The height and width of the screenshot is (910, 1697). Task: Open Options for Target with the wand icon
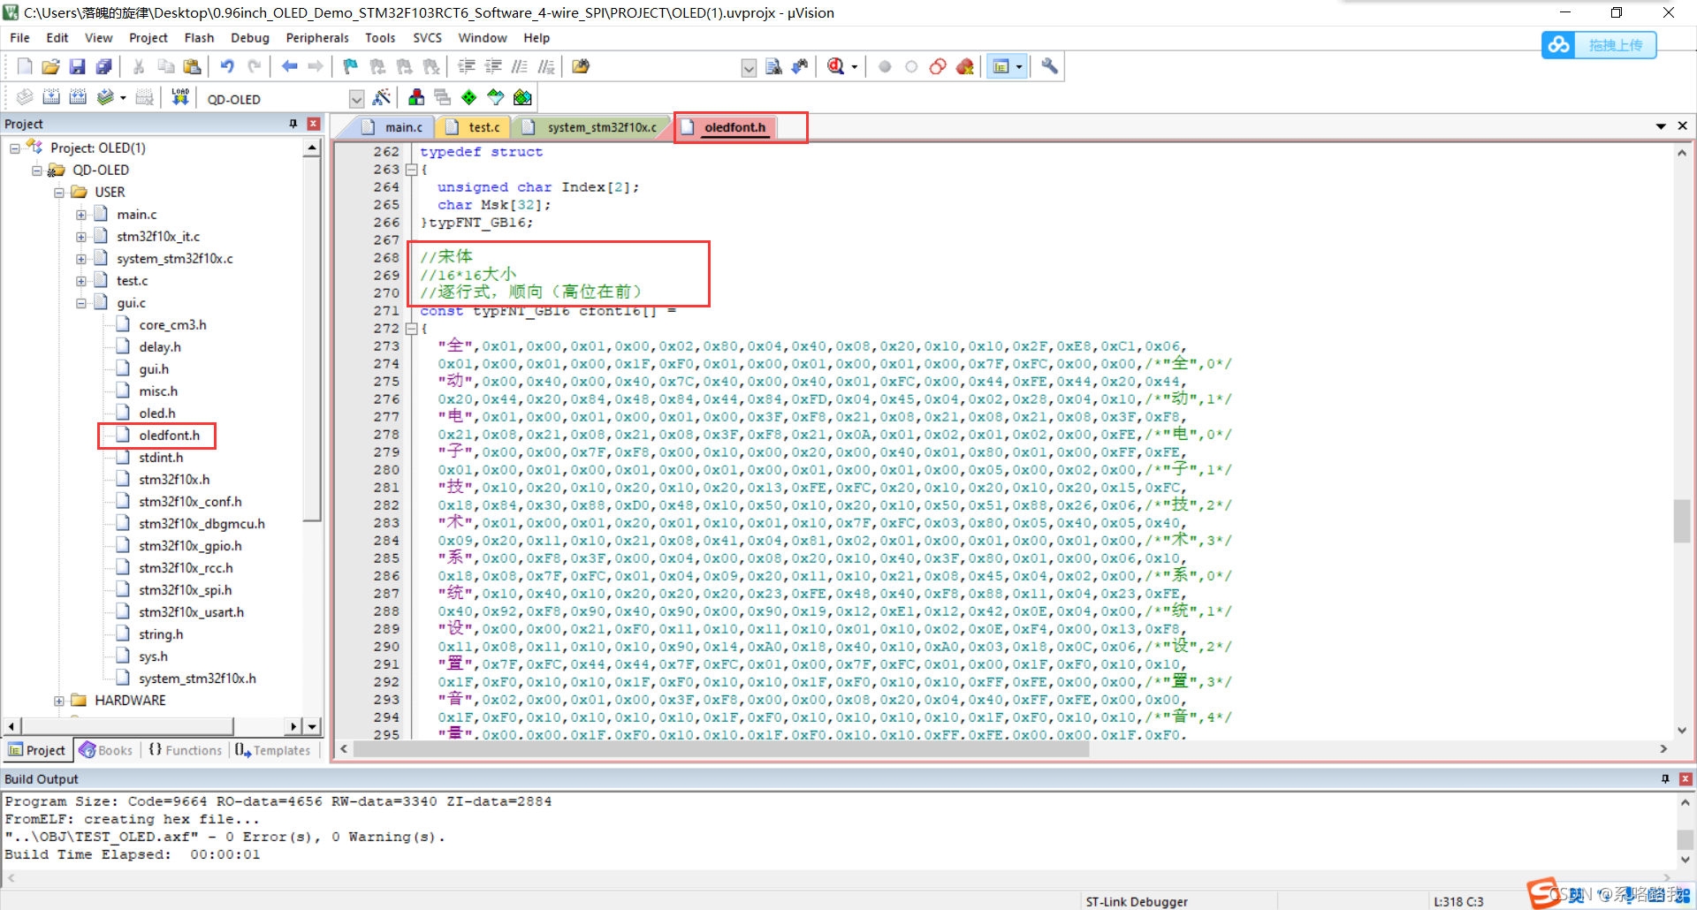coord(382,97)
